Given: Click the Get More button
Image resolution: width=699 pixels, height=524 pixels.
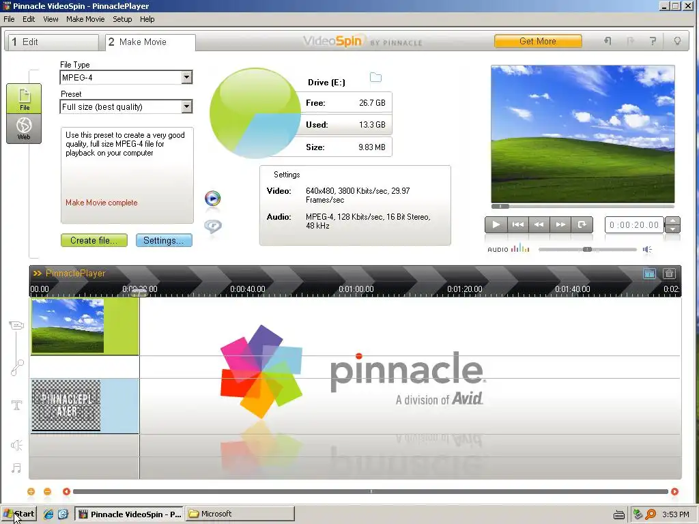Looking at the screenshot, I should coord(538,41).
